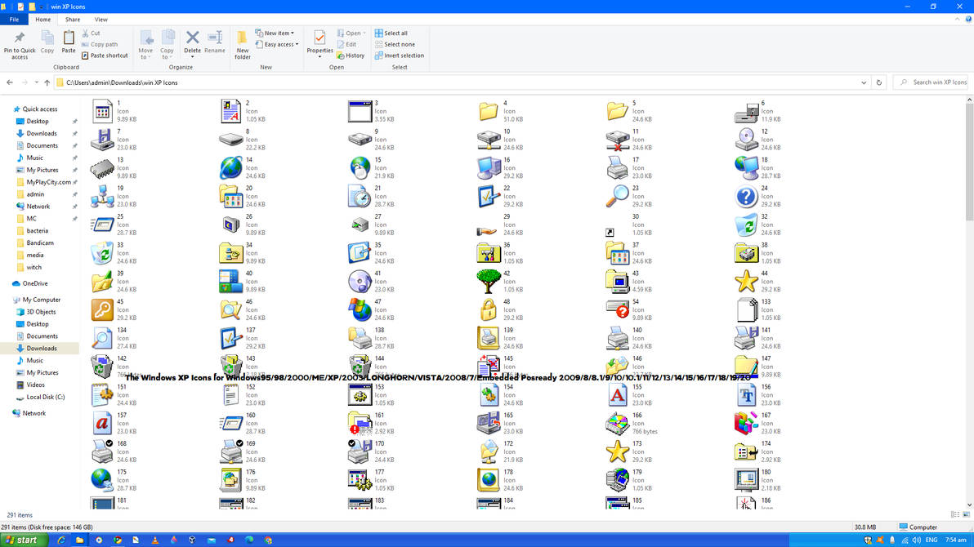Click the History icon in the Open group
The height and width of the screenshot is (547, 974).
click(x=351, y=56)
